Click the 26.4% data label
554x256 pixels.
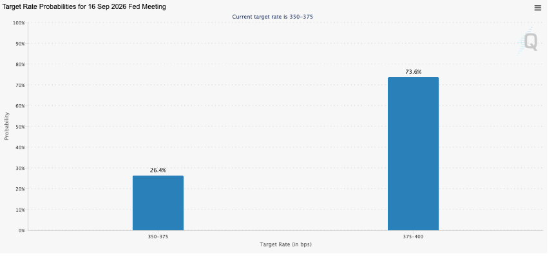pos(158,170)
